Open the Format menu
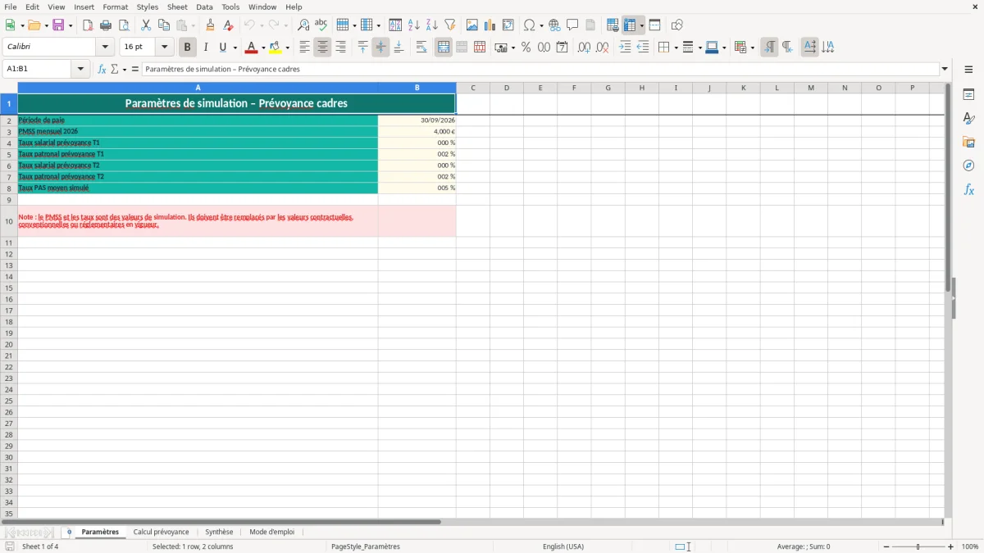This screenshot has width=984, height=553. [115, 7]
